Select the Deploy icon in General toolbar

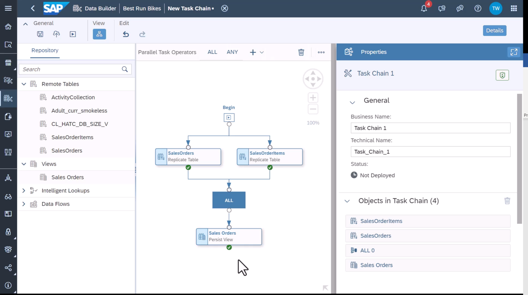[56, 34]
